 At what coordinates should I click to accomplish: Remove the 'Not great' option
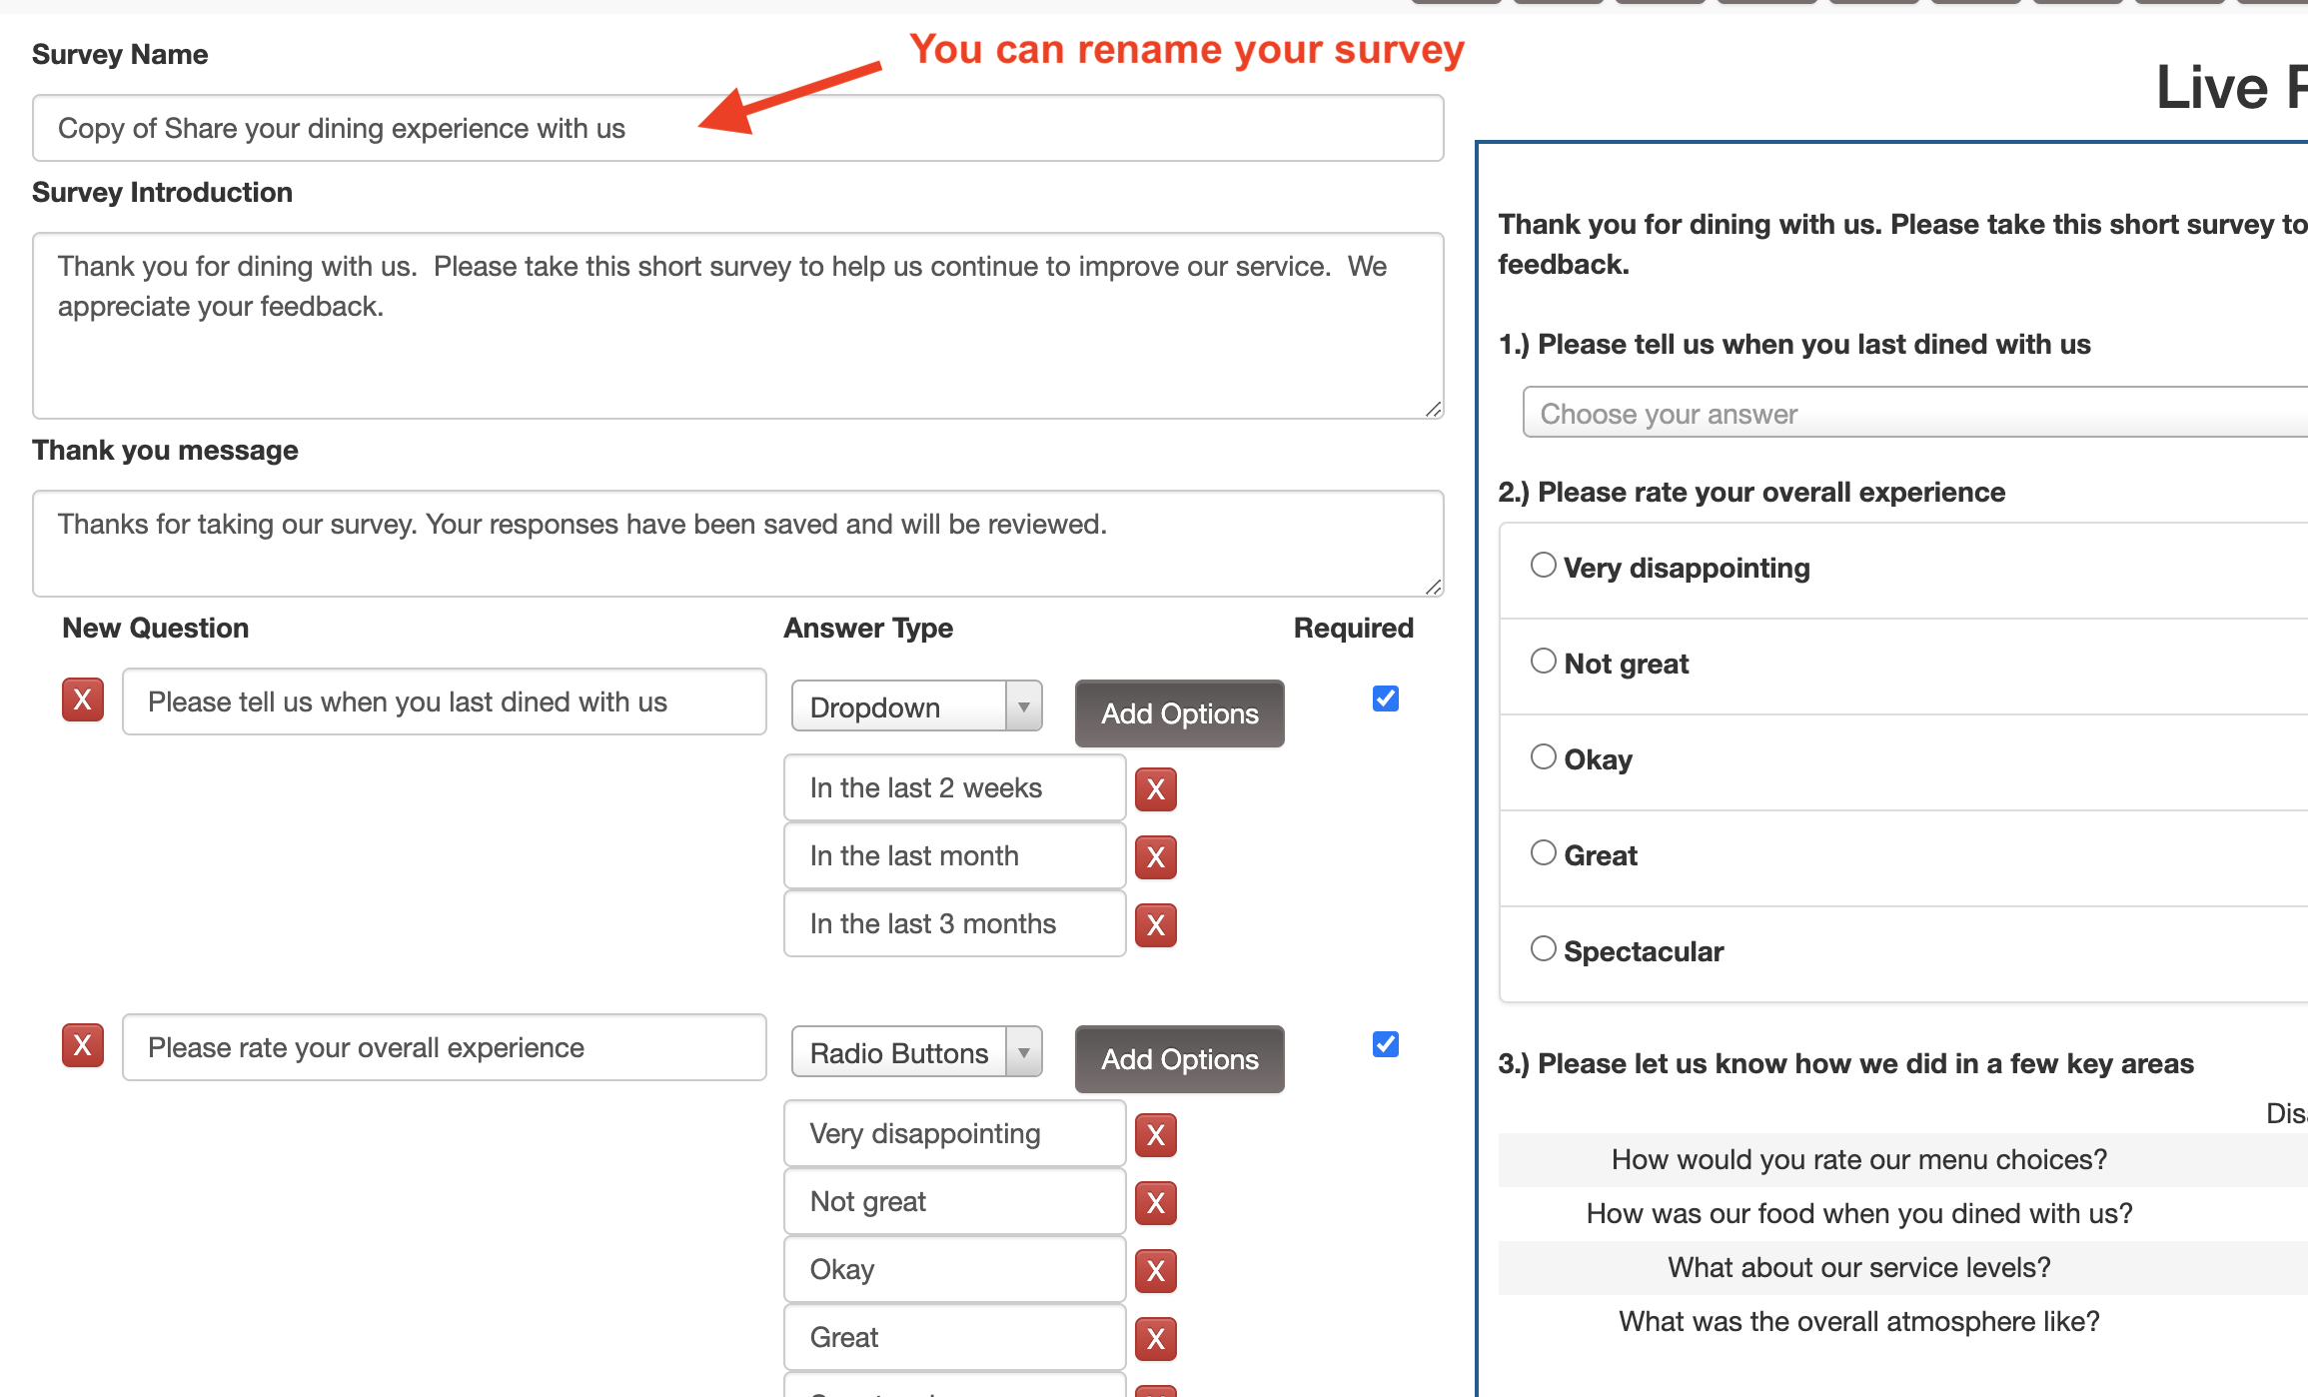1156,1203
